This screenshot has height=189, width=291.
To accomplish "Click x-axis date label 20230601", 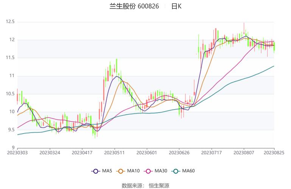I will (146, 153).
